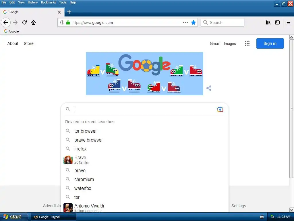Select 'brave browser' suggestion
294x221 pixels.
pos(145,140)
